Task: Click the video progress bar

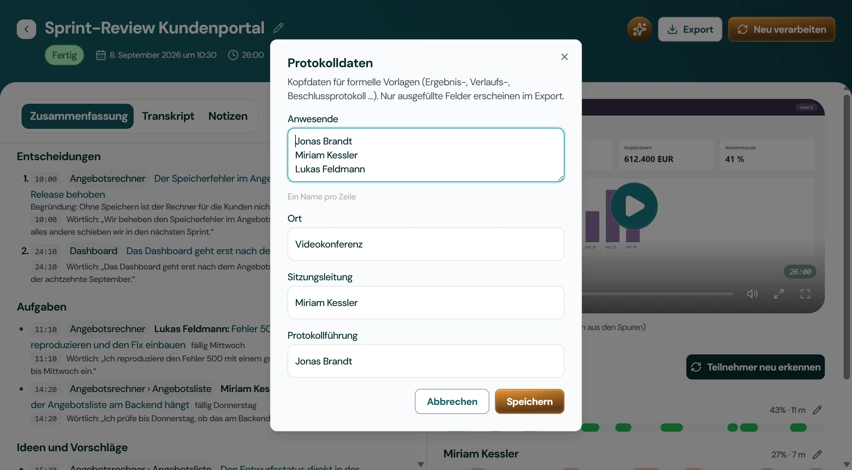Action: pyautogui.click(x=657, y=294)
